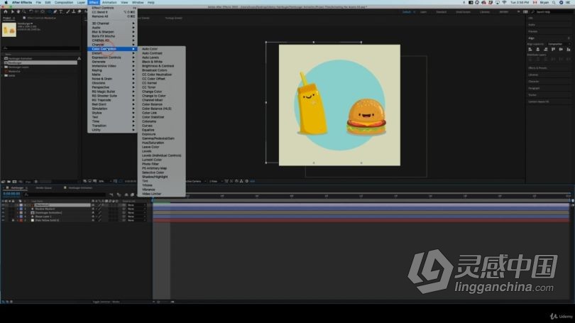Screen dimensions: 575x323
Task: Switch to the Standard workspace
Action: point(441,12)
